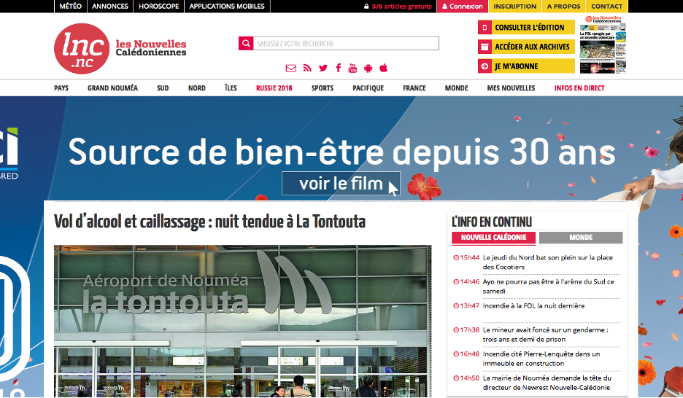
Task: Open the Facebook icon
Action: tap(339, 68)
